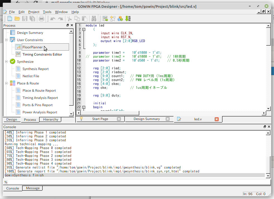Create a new file from the toolbar
Image resolution: width=274 pixels, height=199 pixels.
tap(10, 19)
